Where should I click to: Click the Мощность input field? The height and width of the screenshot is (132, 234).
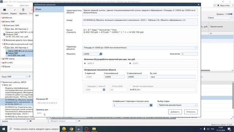pos(91,54)
